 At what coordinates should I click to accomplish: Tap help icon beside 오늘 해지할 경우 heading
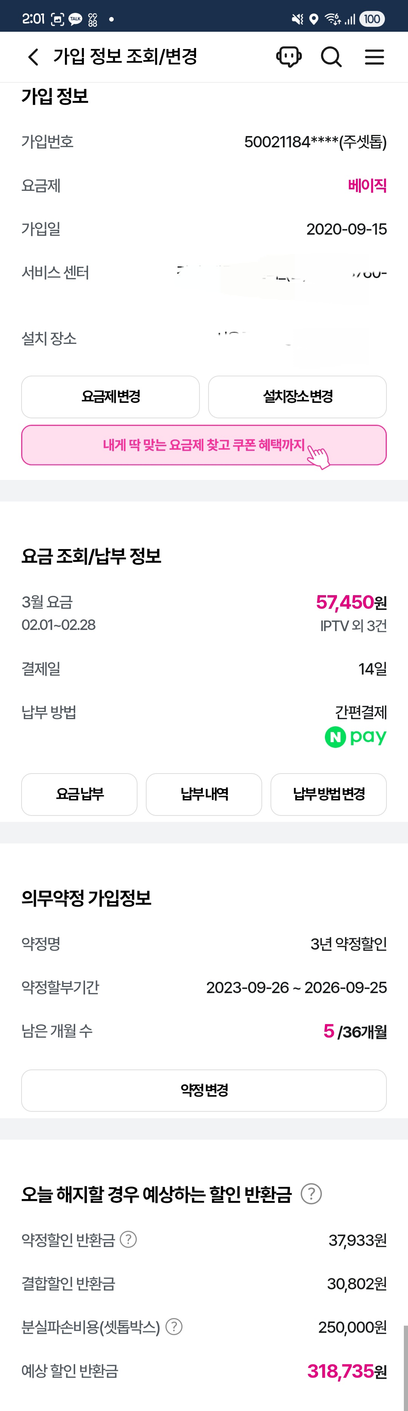pos(311,1194)
